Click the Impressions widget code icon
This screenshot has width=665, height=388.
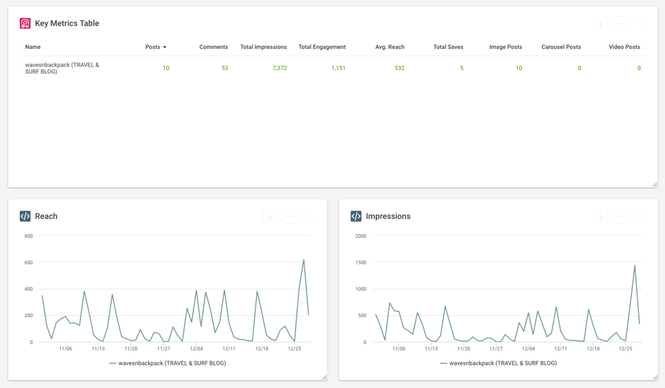(356, 216)
